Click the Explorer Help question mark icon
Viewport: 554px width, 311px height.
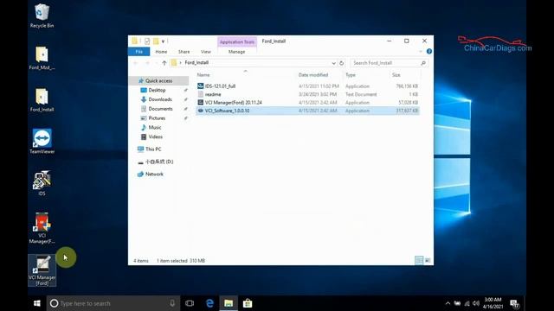pyautogui.click(x=429, y=52)
